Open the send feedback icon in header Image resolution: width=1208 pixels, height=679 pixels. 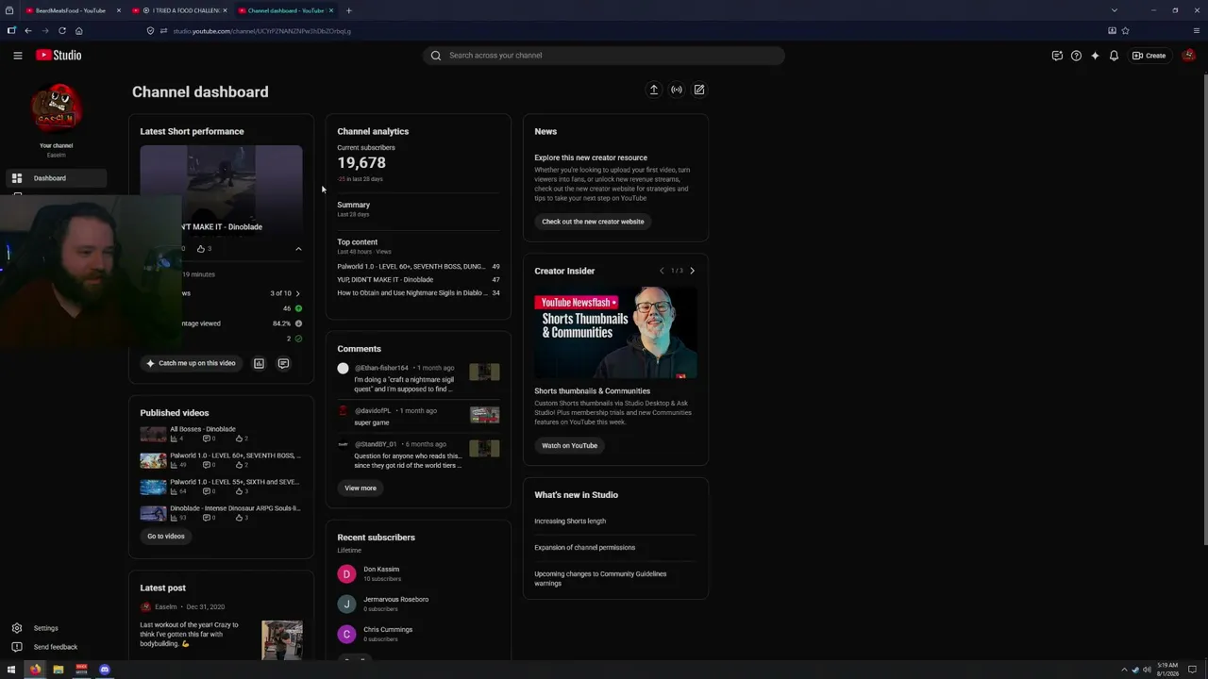[x=1057, y=56]
